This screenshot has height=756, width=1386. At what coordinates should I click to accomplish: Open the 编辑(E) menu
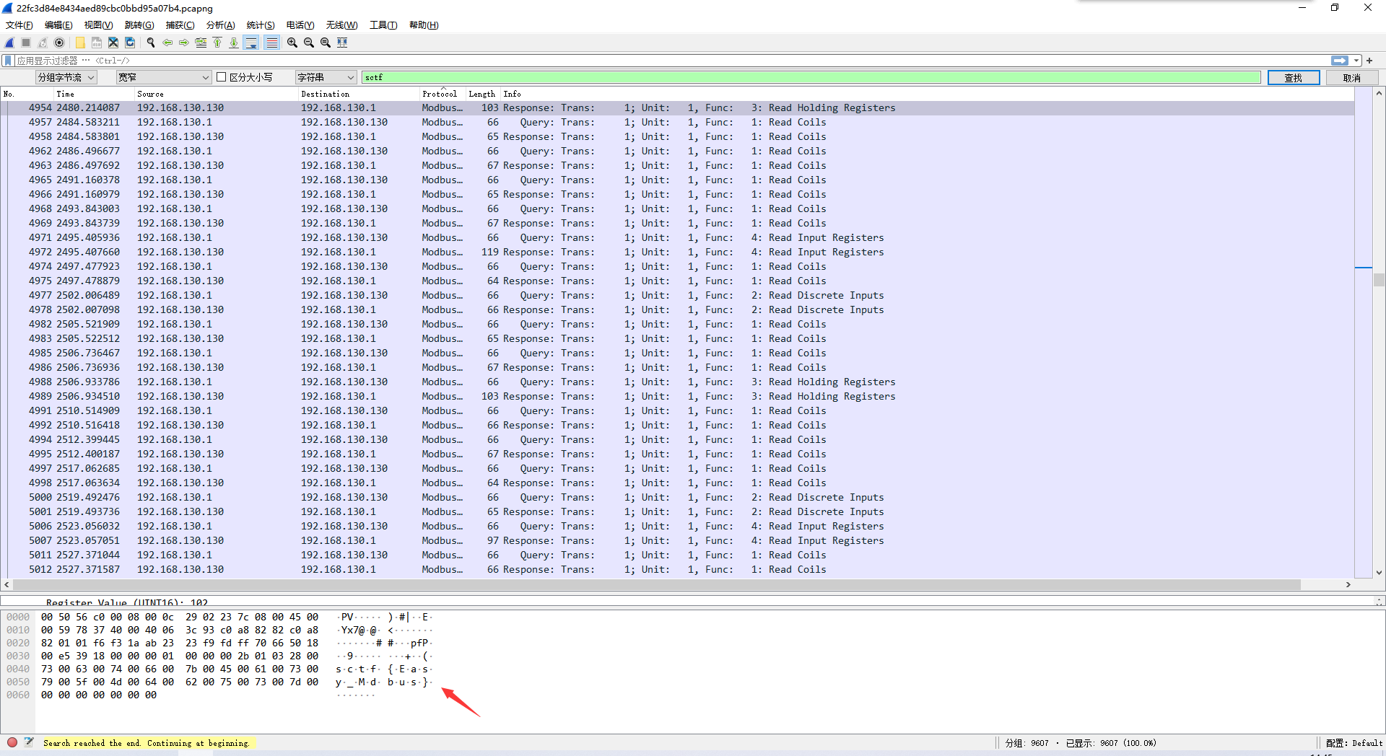[x=58, y=25]
